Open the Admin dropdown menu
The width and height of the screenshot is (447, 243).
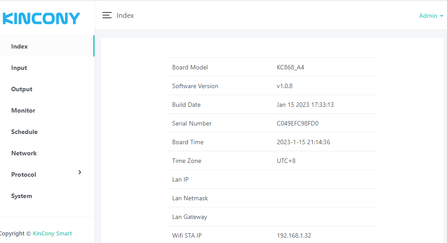(430, 16)
